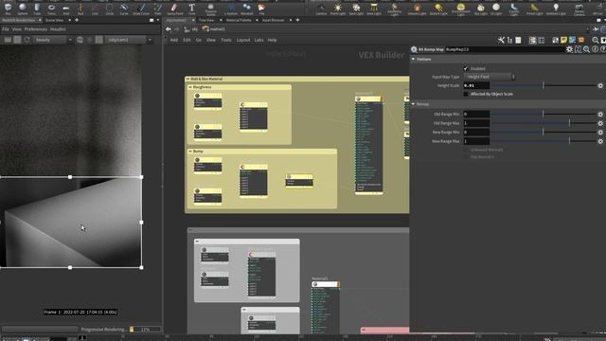The image size is (606, 341).
Task: Collapse the Texture parameter section
Action: tap(413, 59)
